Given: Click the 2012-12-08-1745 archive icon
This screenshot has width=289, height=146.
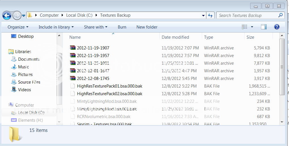Looking at the screenshot, I should 73,79.
